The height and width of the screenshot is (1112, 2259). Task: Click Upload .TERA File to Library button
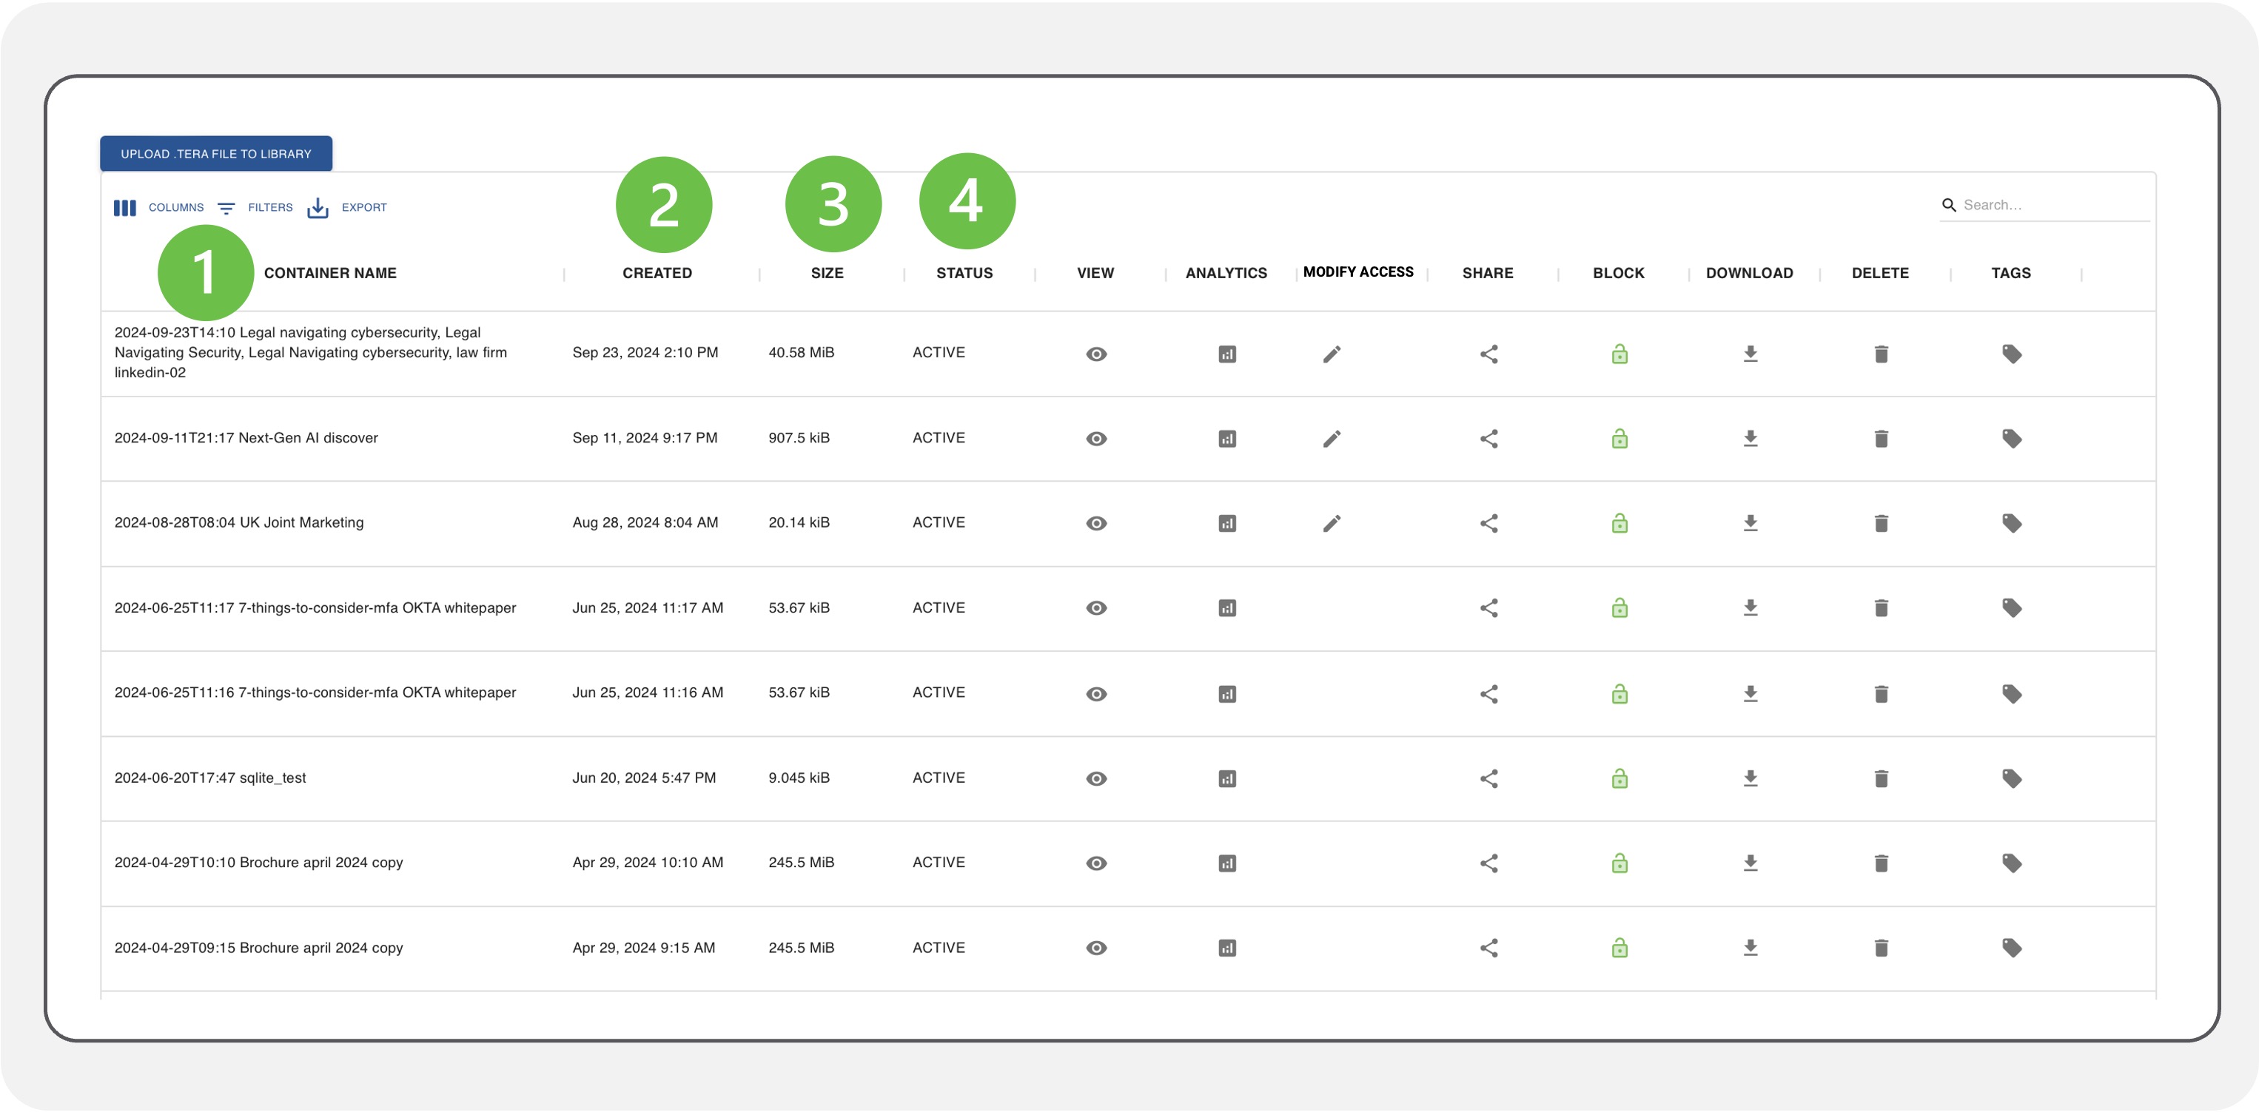click(x=215, y=153)
